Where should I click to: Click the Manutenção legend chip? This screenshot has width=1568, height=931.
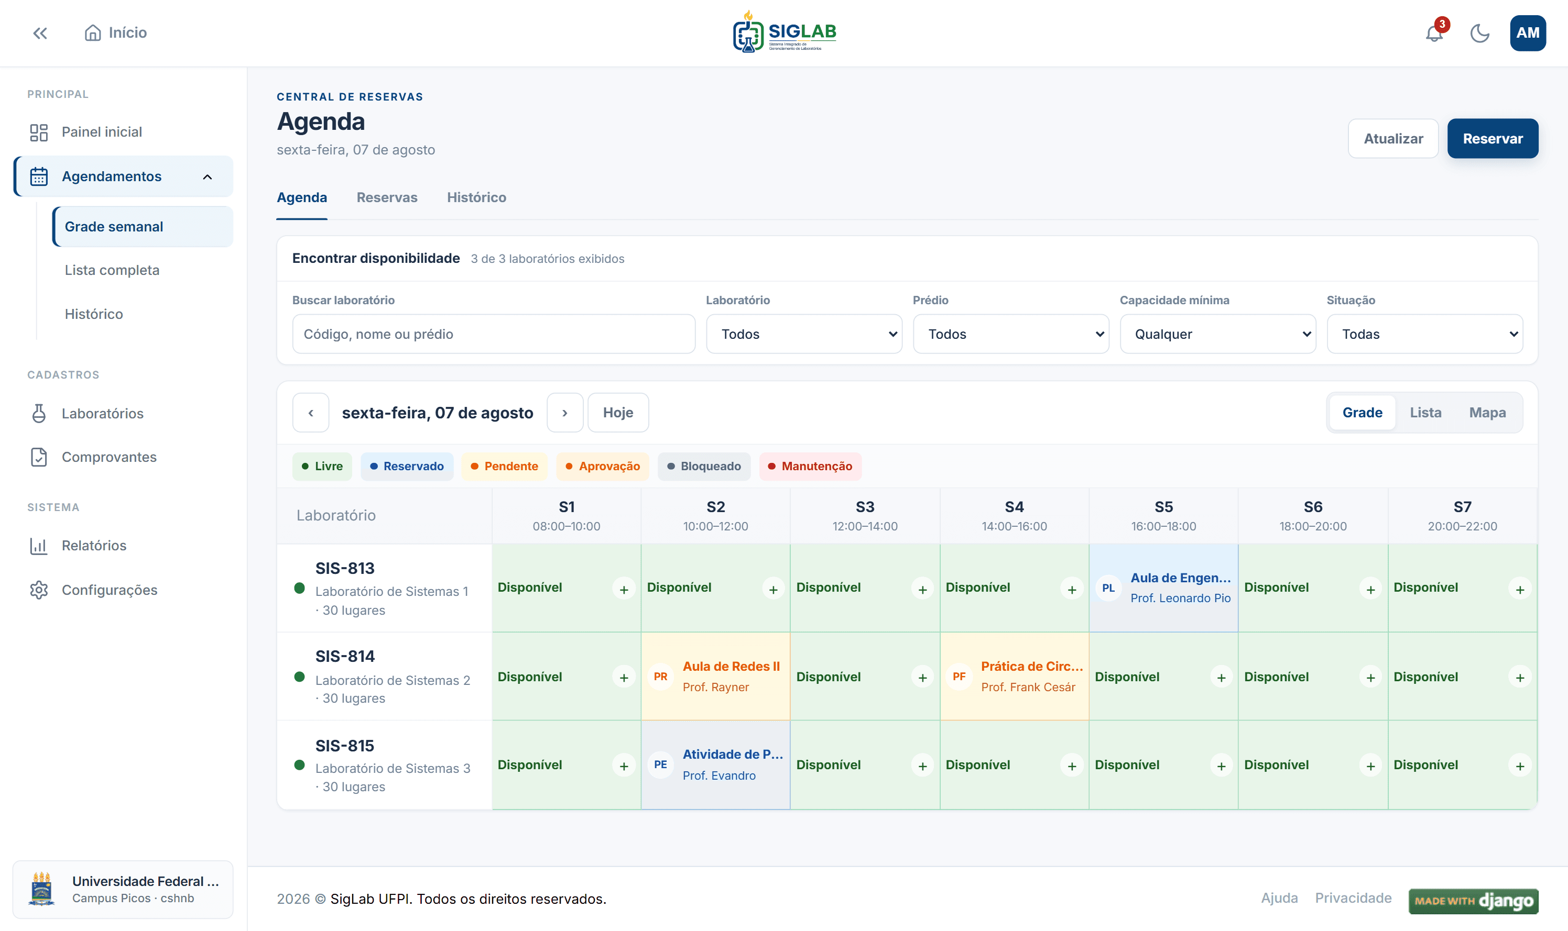pos(810,466)
